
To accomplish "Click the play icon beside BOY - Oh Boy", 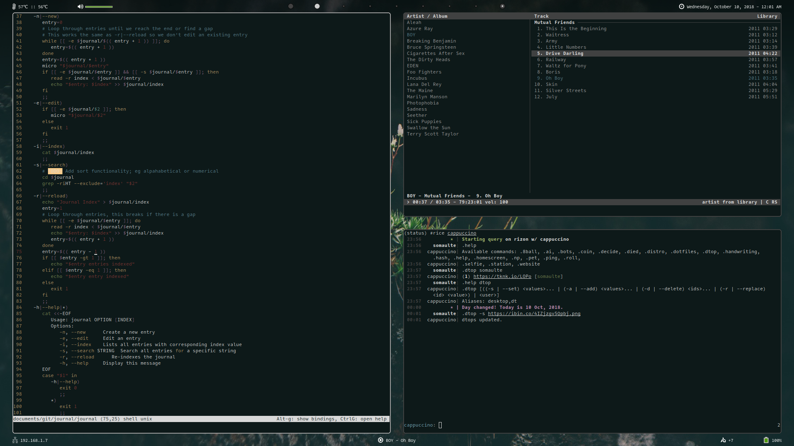I will coord(380,440).
